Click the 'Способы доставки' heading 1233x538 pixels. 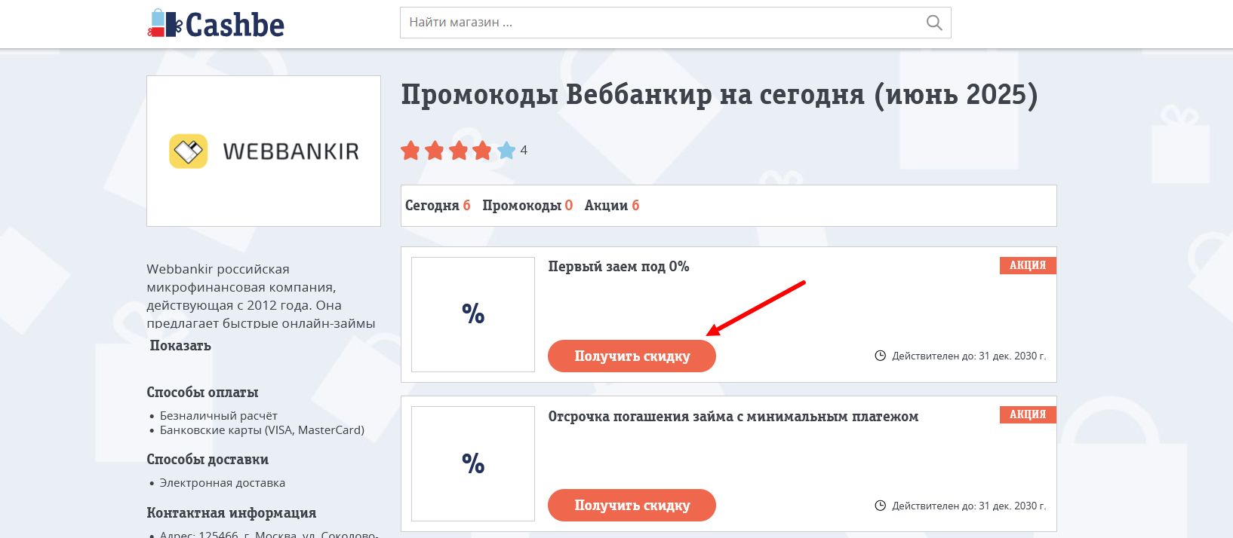pos(208,459)
